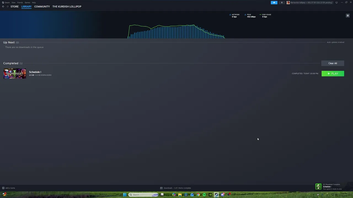Open download settings gear icon

tap(348, 16)
